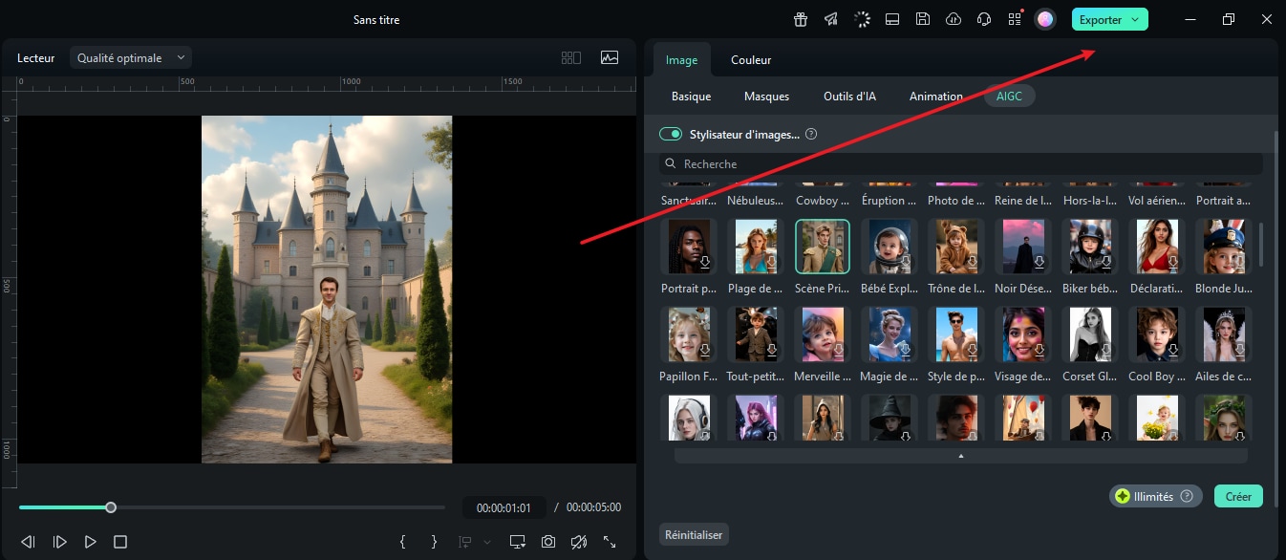Set the mark-out point brace
Viewport: 1286px width, 560px height.
pyautogui.click(x=435, y=542)
